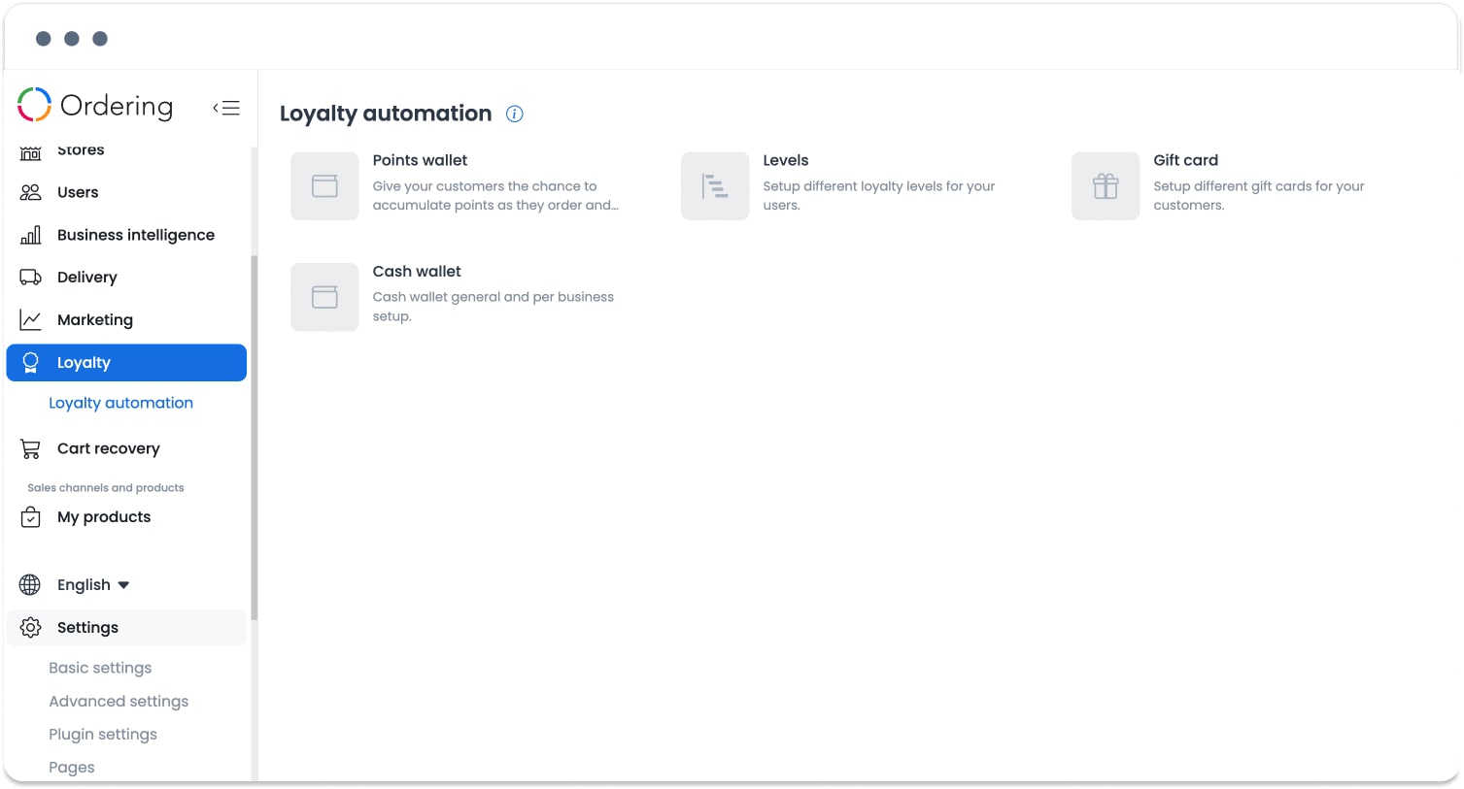Click the Business intelligence bar chart icon
This screenshot has width=1464, height=789.
coord(31,235)
